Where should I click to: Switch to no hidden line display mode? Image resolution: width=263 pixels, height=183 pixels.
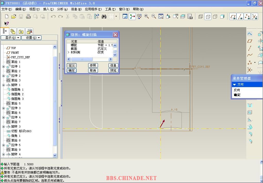tap(215, 16)
